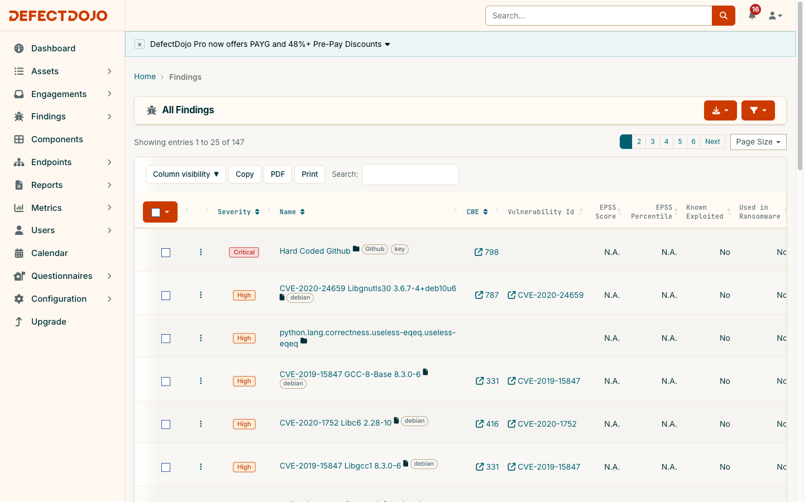The width and height of the screenshot is (804, 502).
Task: Open actions menu for Hard Coded Github row
Action: [x=201, y=252]
